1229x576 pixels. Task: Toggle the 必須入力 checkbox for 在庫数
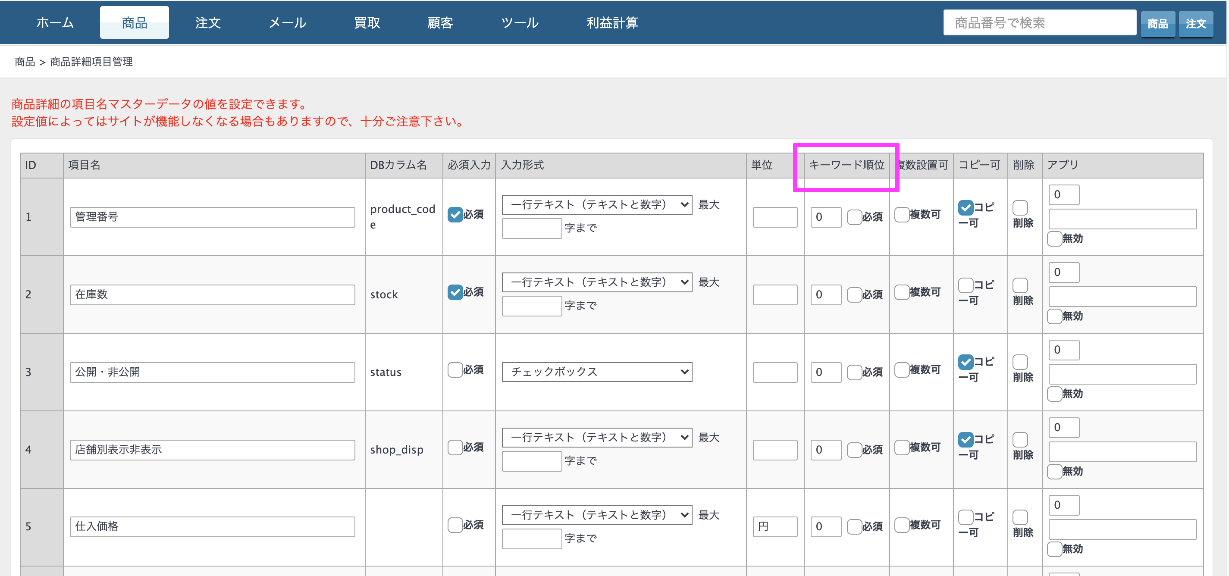(x=455, y=292)
